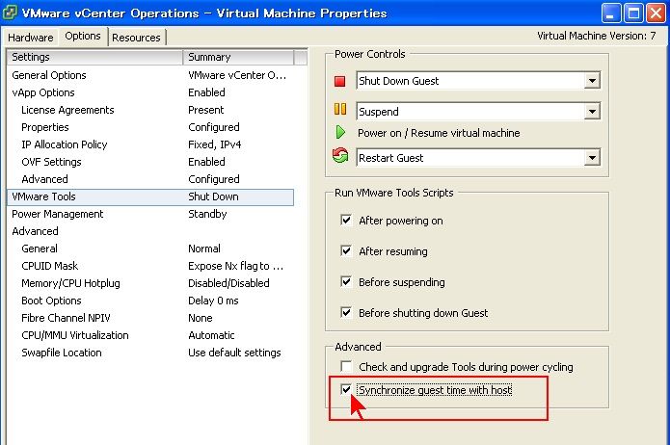Toggle After resuming checkbox
This screenshot has height=445, width=670.
pyautogui.click(x=346, y=251)
